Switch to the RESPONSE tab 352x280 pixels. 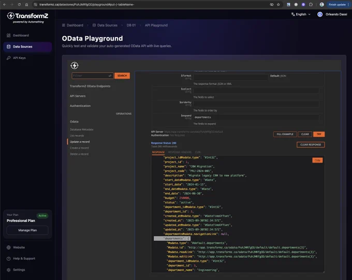tap(158, 152)
